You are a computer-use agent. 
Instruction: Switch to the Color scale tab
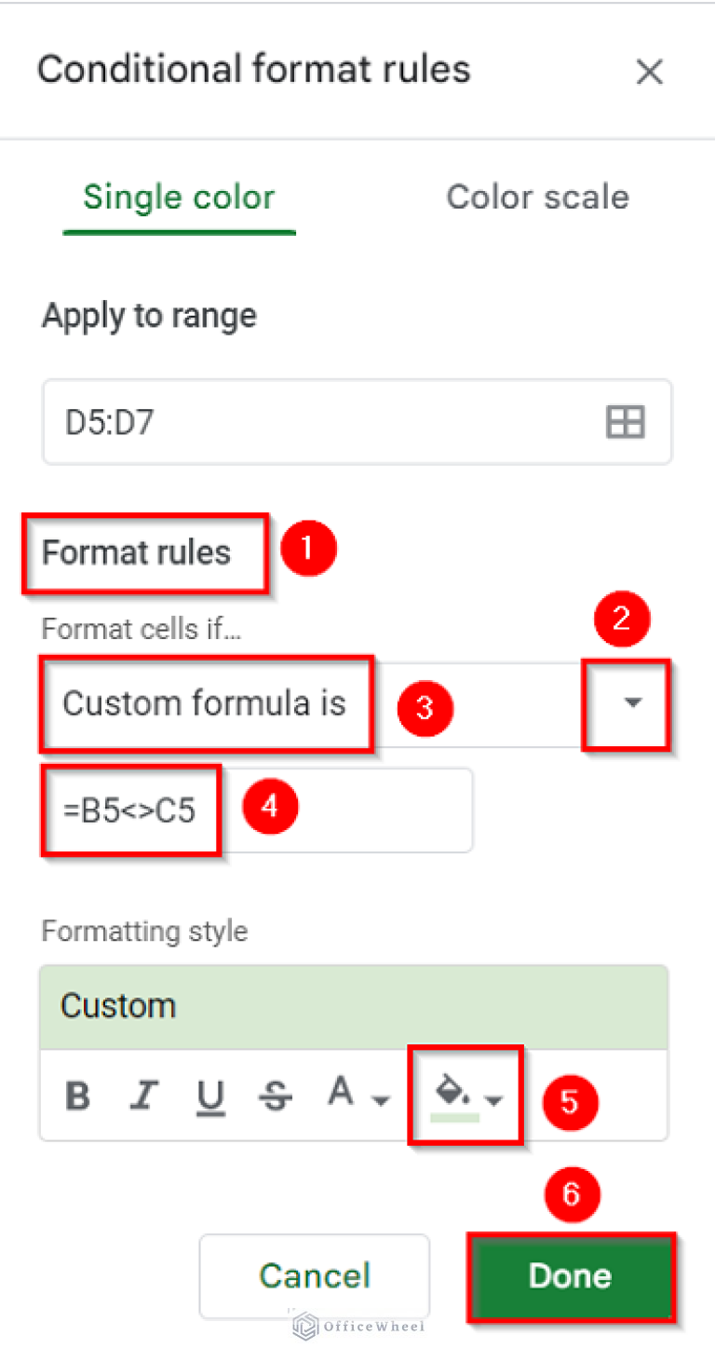[537, 197]
